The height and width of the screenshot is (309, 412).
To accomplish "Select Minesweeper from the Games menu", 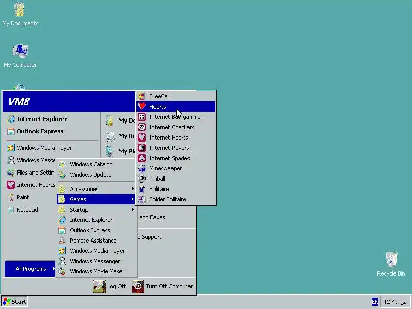I will [176, 168].
